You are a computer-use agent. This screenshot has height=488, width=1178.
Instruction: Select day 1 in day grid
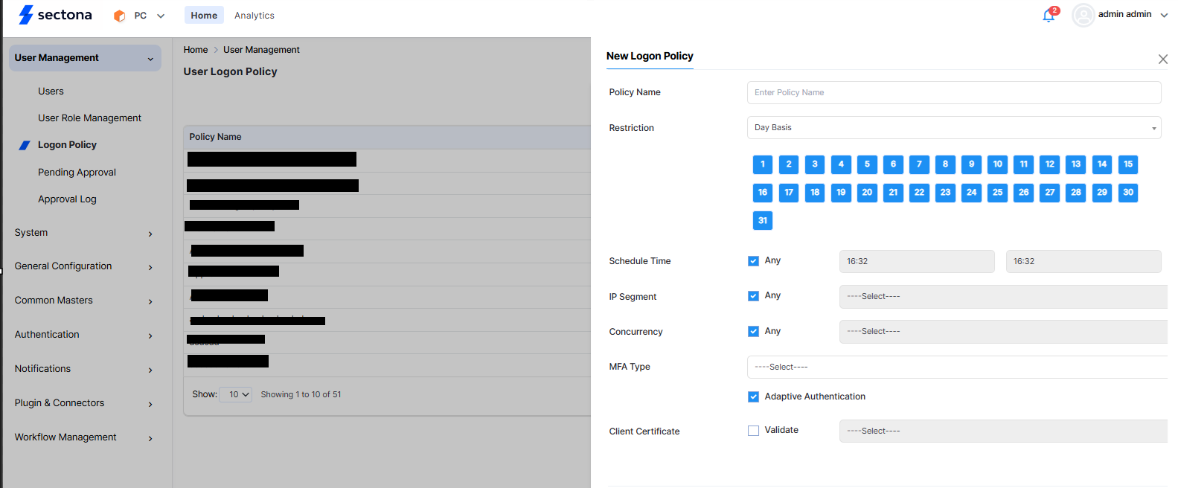coord(762,164)
